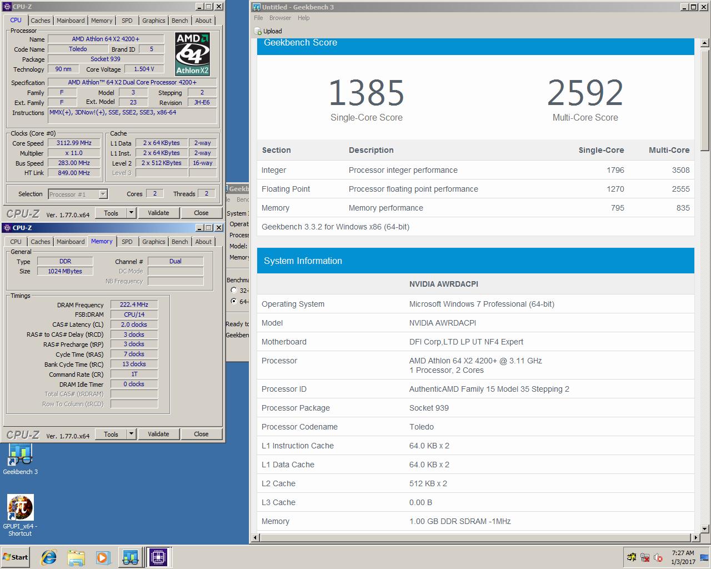Viewport: 711px width, 569px height.
Task: Click the Core Voltage value
Action: pyautogui.click(x=144, y=69)
